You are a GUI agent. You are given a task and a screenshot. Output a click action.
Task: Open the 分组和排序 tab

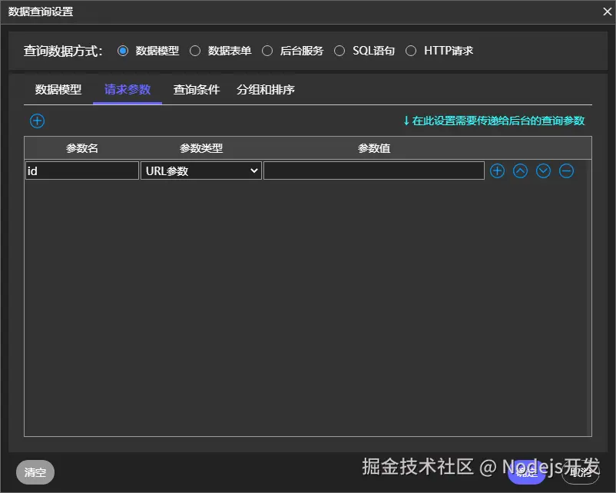click(x=265, y=89)
